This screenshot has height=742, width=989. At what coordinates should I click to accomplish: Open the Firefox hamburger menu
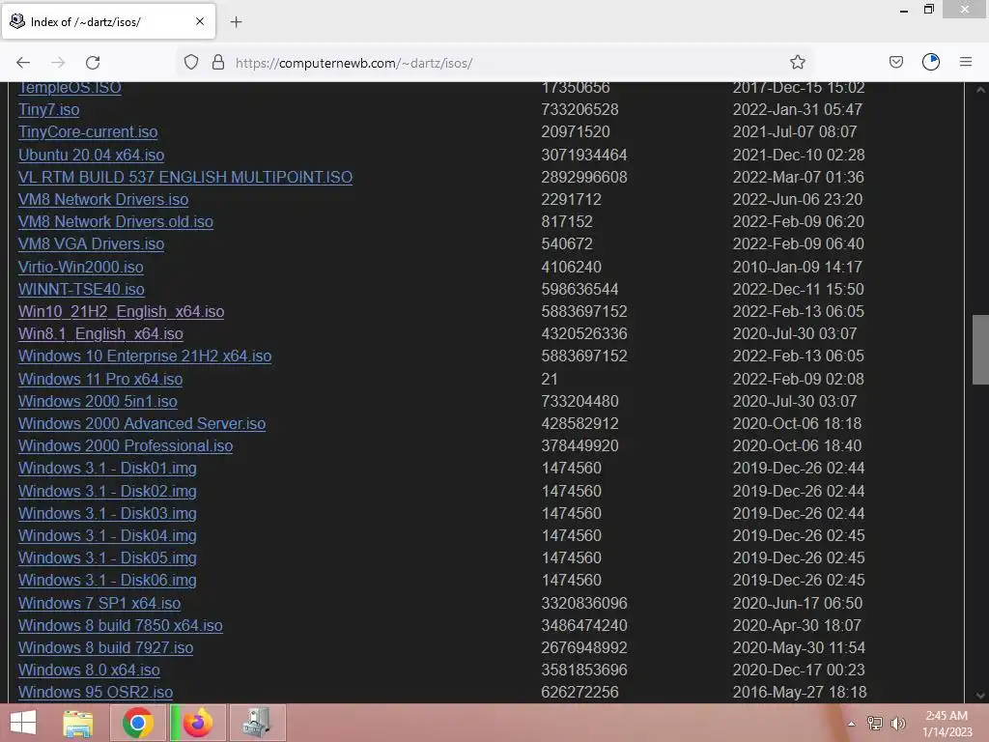pos(966,62)
